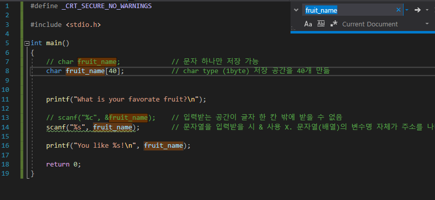
Task: Click line number 11 in the margin
Action: pos(5,99)
